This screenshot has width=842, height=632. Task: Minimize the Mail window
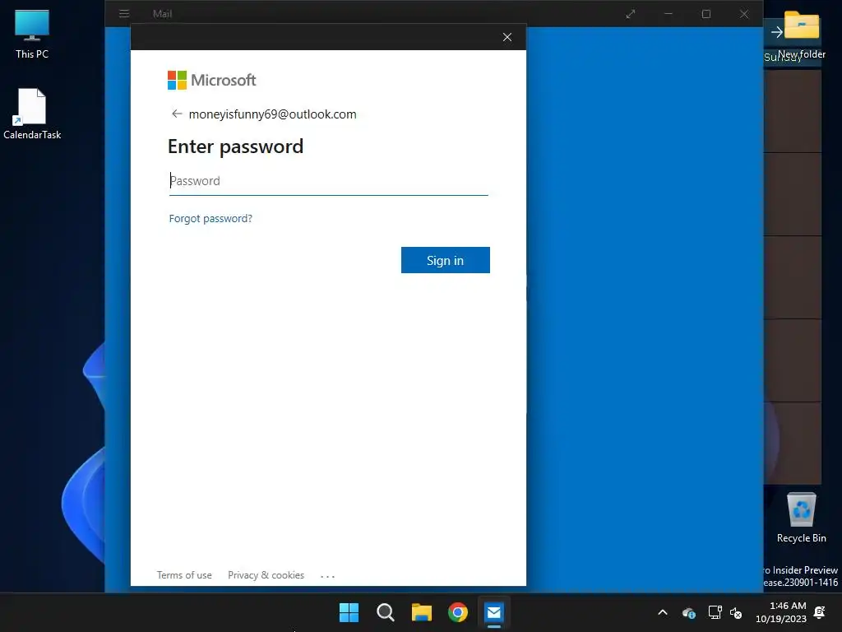(x=668, y=13)
